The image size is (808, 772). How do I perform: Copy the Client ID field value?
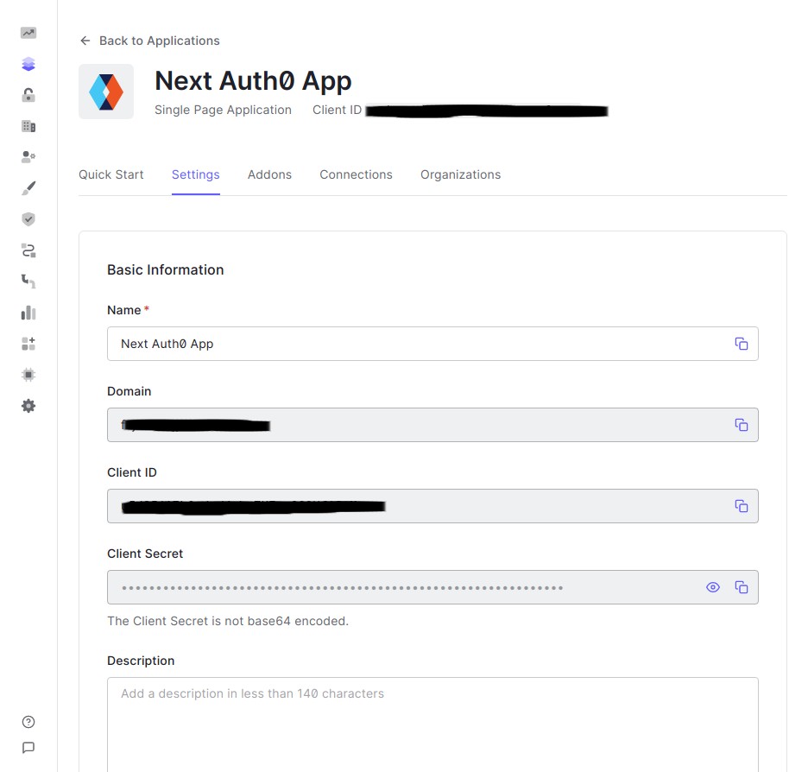click(741, 506)
